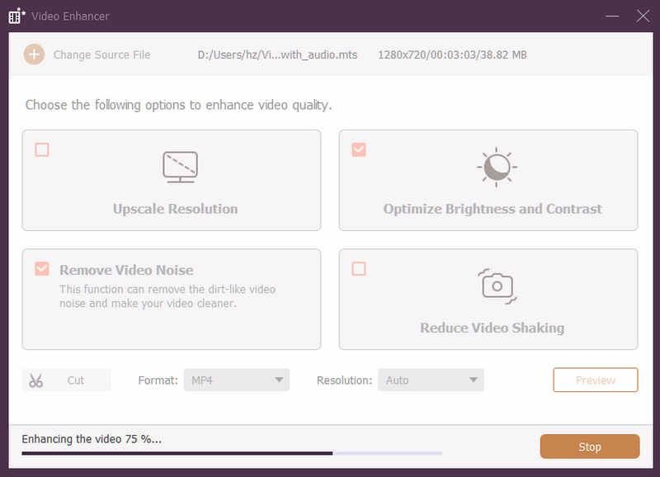This screenshot has height=477, width=660.
Task: Click the source file path D:/Users/hz/Vi...with_audio.mts
Action: pos(277,55)
